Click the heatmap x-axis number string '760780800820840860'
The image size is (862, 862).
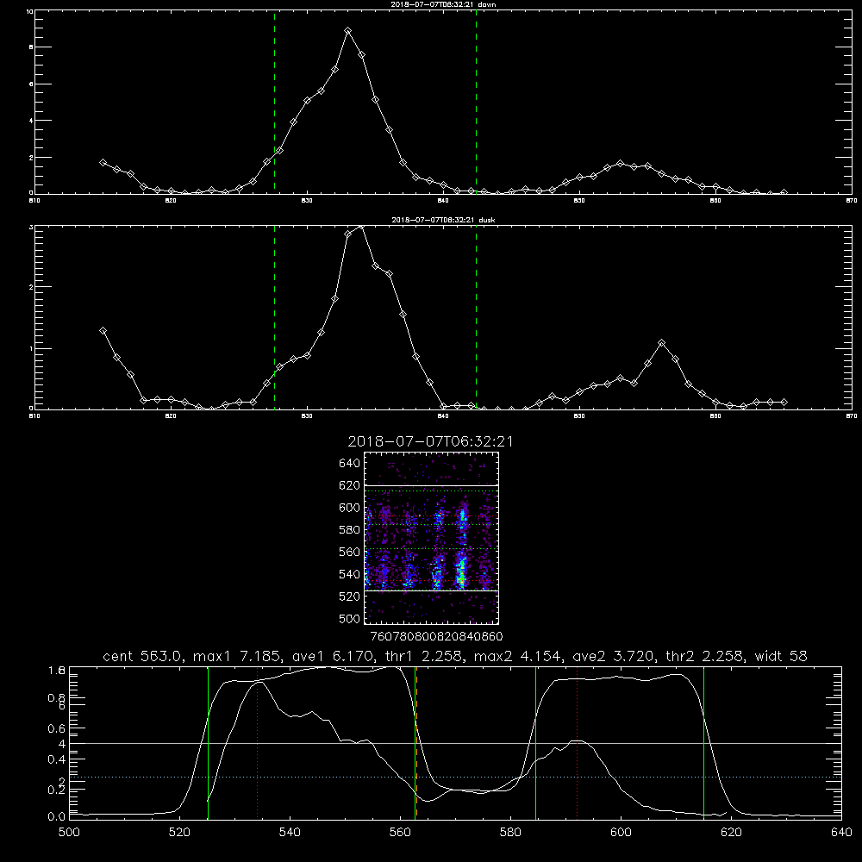436,637
